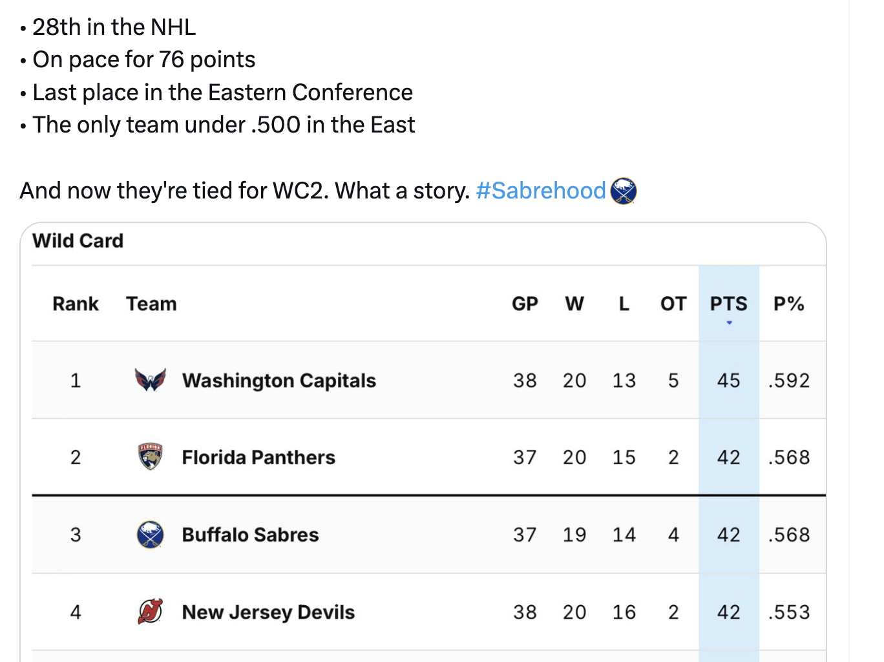This screenshot has height=662, width=884.
Task: Open the sort dropdown arrow under PTS
Action: coord(728,323)
